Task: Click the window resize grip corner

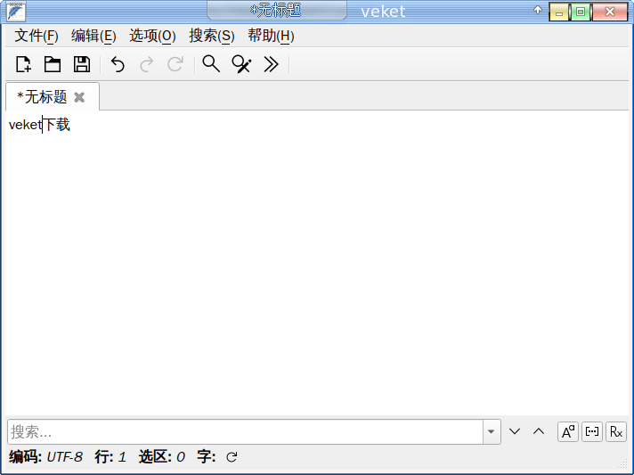Action: 623,463
